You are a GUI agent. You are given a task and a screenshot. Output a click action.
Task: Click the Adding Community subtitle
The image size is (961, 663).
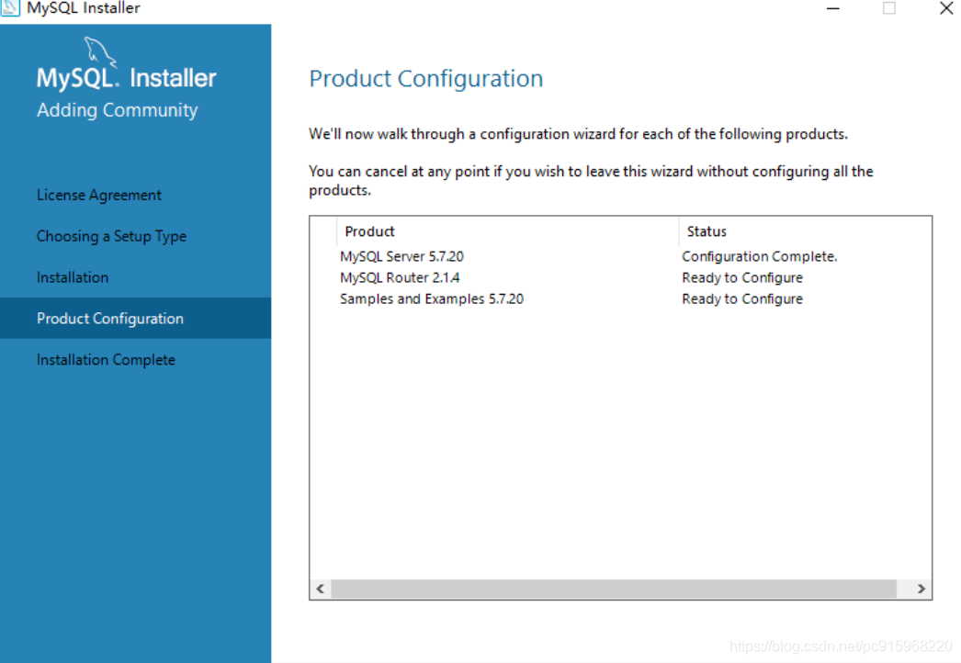117,110
